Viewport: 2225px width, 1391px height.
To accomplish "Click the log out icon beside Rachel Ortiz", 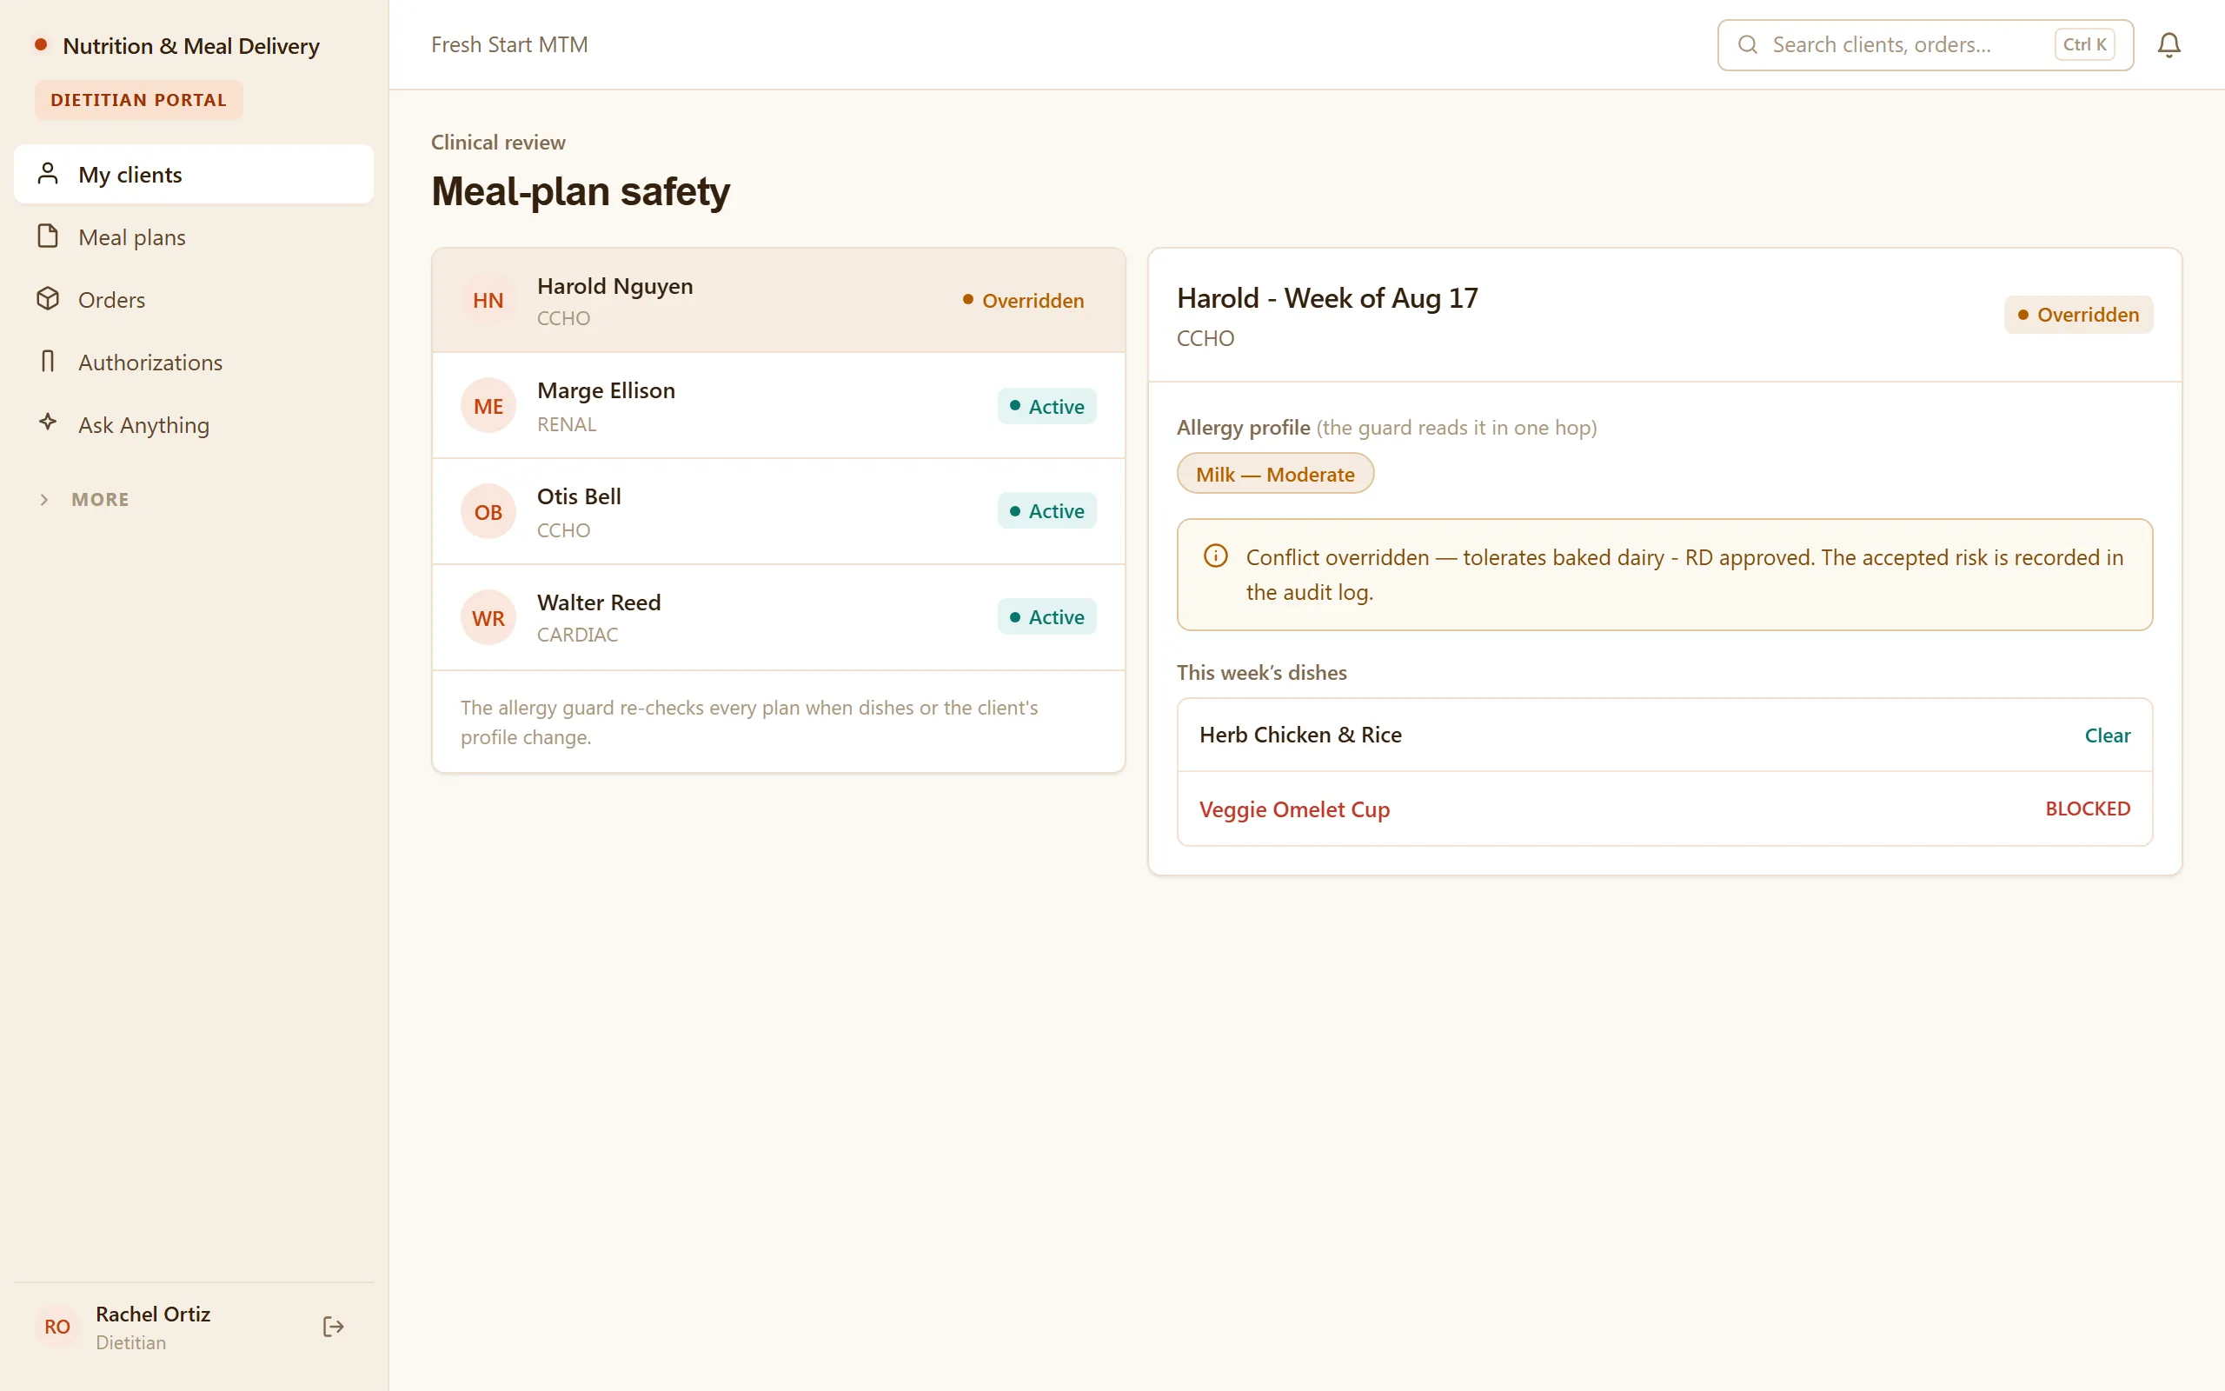I will 334,1326.
